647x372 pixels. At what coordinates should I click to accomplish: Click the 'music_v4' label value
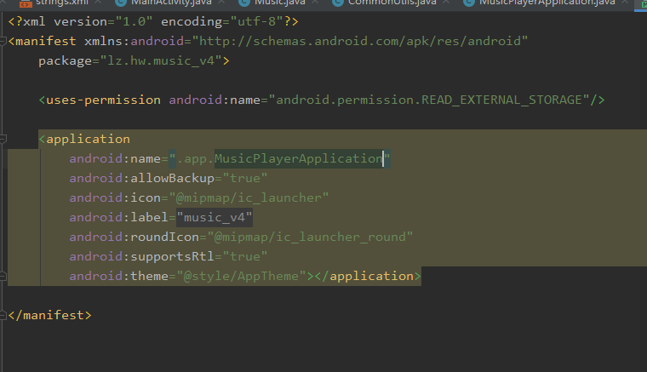pos(215,217)
